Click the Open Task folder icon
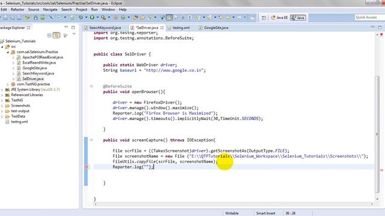Image resolution: width=385 pixels, height=216 pixels. [x=143, y=17]
